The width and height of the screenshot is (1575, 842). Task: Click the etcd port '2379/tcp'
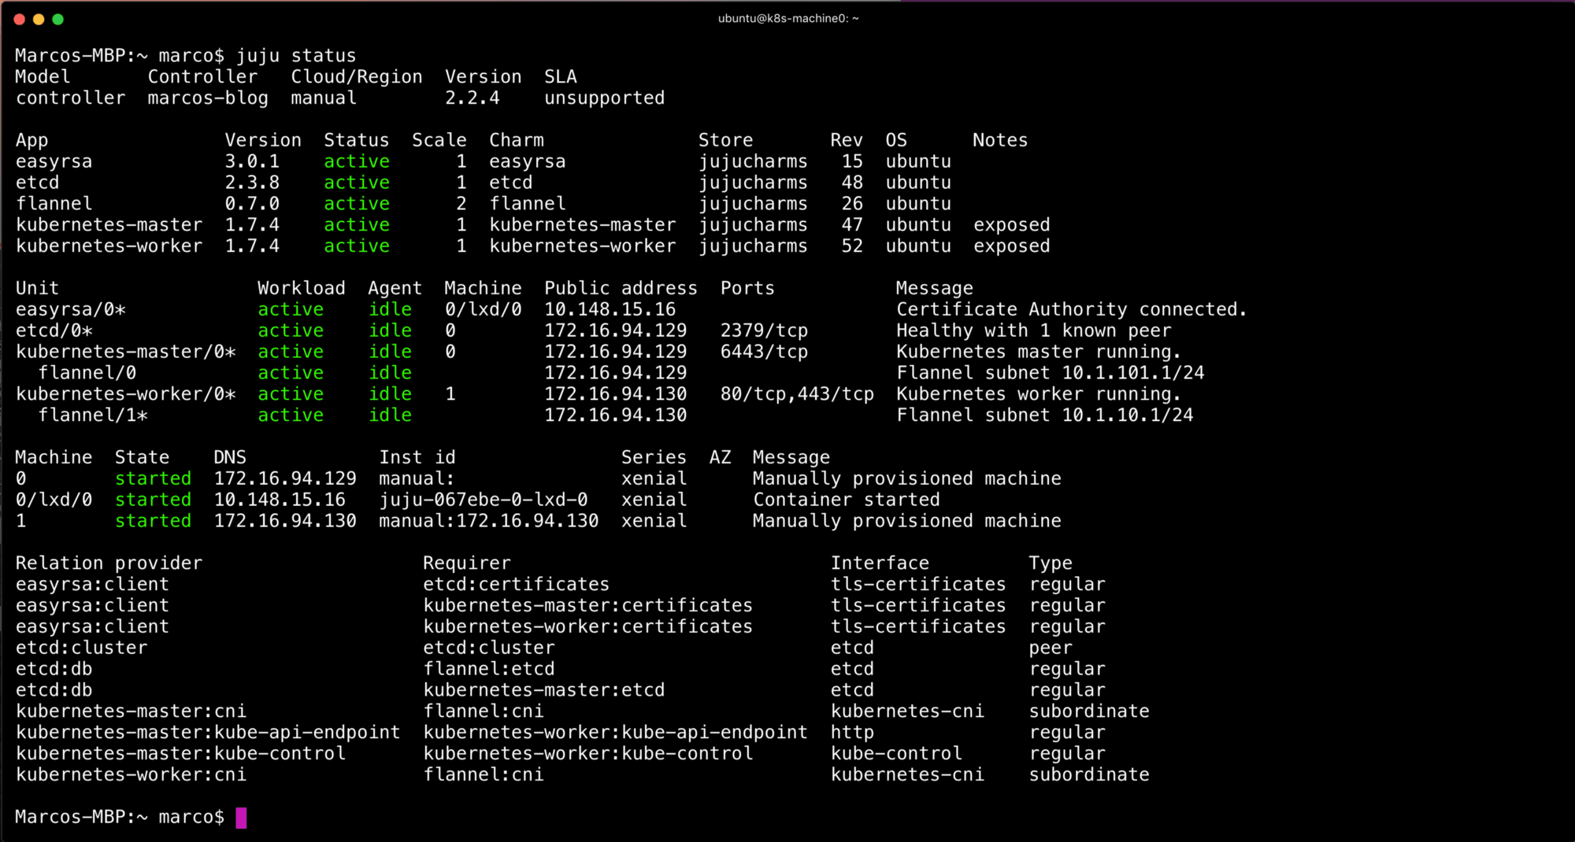pos(765,331)
